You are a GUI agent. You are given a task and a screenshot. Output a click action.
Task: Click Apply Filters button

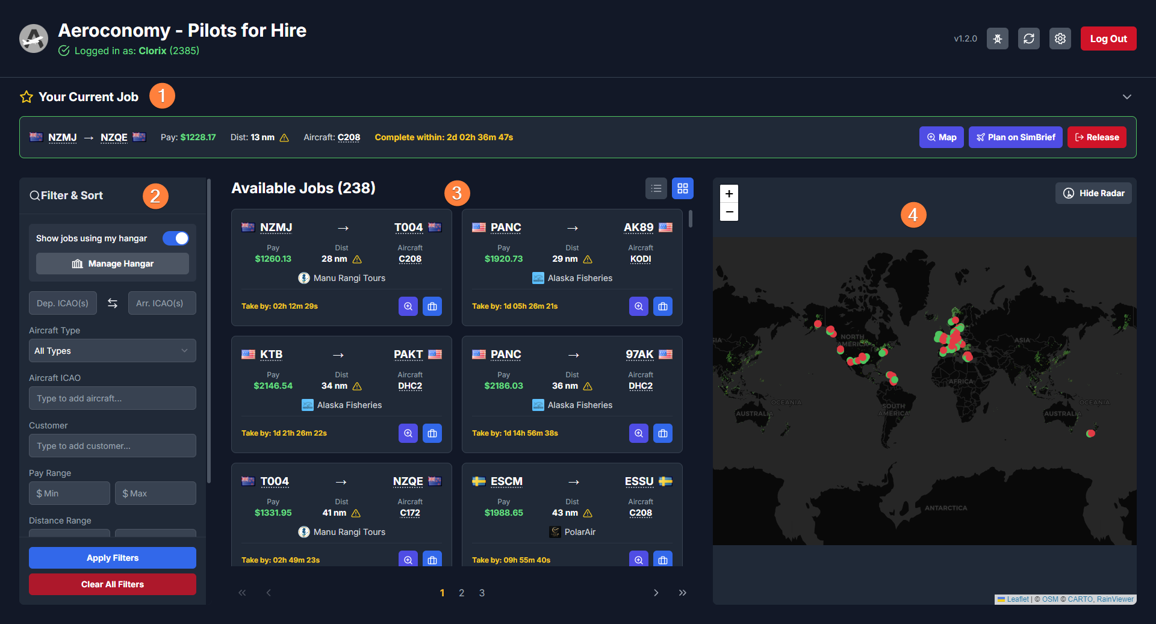(x=113, y=558)
